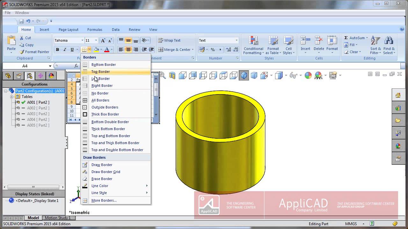This screenshot has width=408, height=229.
Task: Open Format as Table gallery
Action: pyautogui.click(x=273, y=45)
